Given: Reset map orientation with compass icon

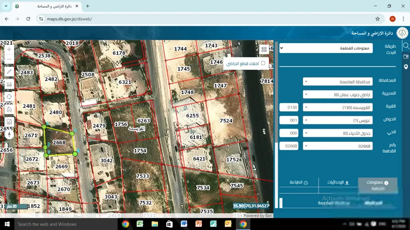Looking at the screenshot, I should click(x=9, y=134).
